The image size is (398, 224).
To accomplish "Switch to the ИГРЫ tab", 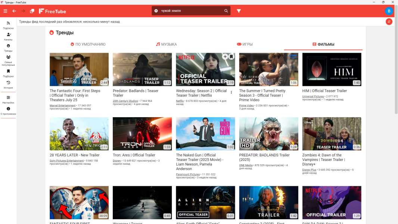I will click(245, 44).
